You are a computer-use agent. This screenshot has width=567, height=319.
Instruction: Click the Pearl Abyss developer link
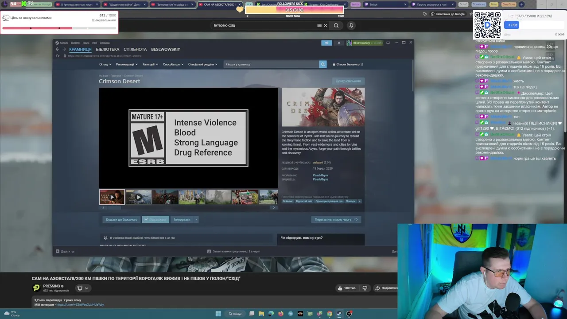[320, 175]
